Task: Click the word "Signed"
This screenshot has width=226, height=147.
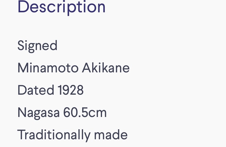Action: 38,46
